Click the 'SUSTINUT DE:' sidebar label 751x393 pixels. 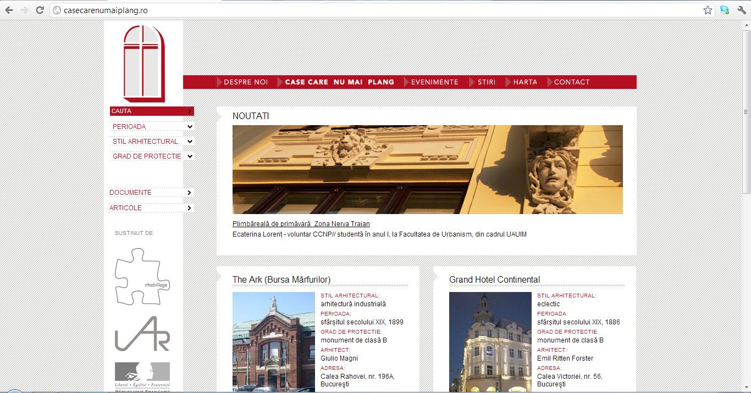(135, 233)
